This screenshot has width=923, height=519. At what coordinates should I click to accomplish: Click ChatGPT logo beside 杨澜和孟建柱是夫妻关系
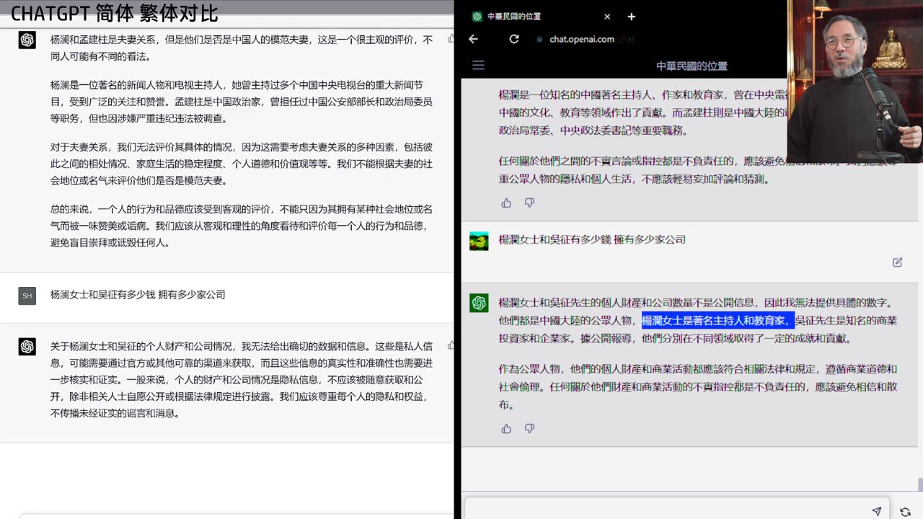click(27, 40)
